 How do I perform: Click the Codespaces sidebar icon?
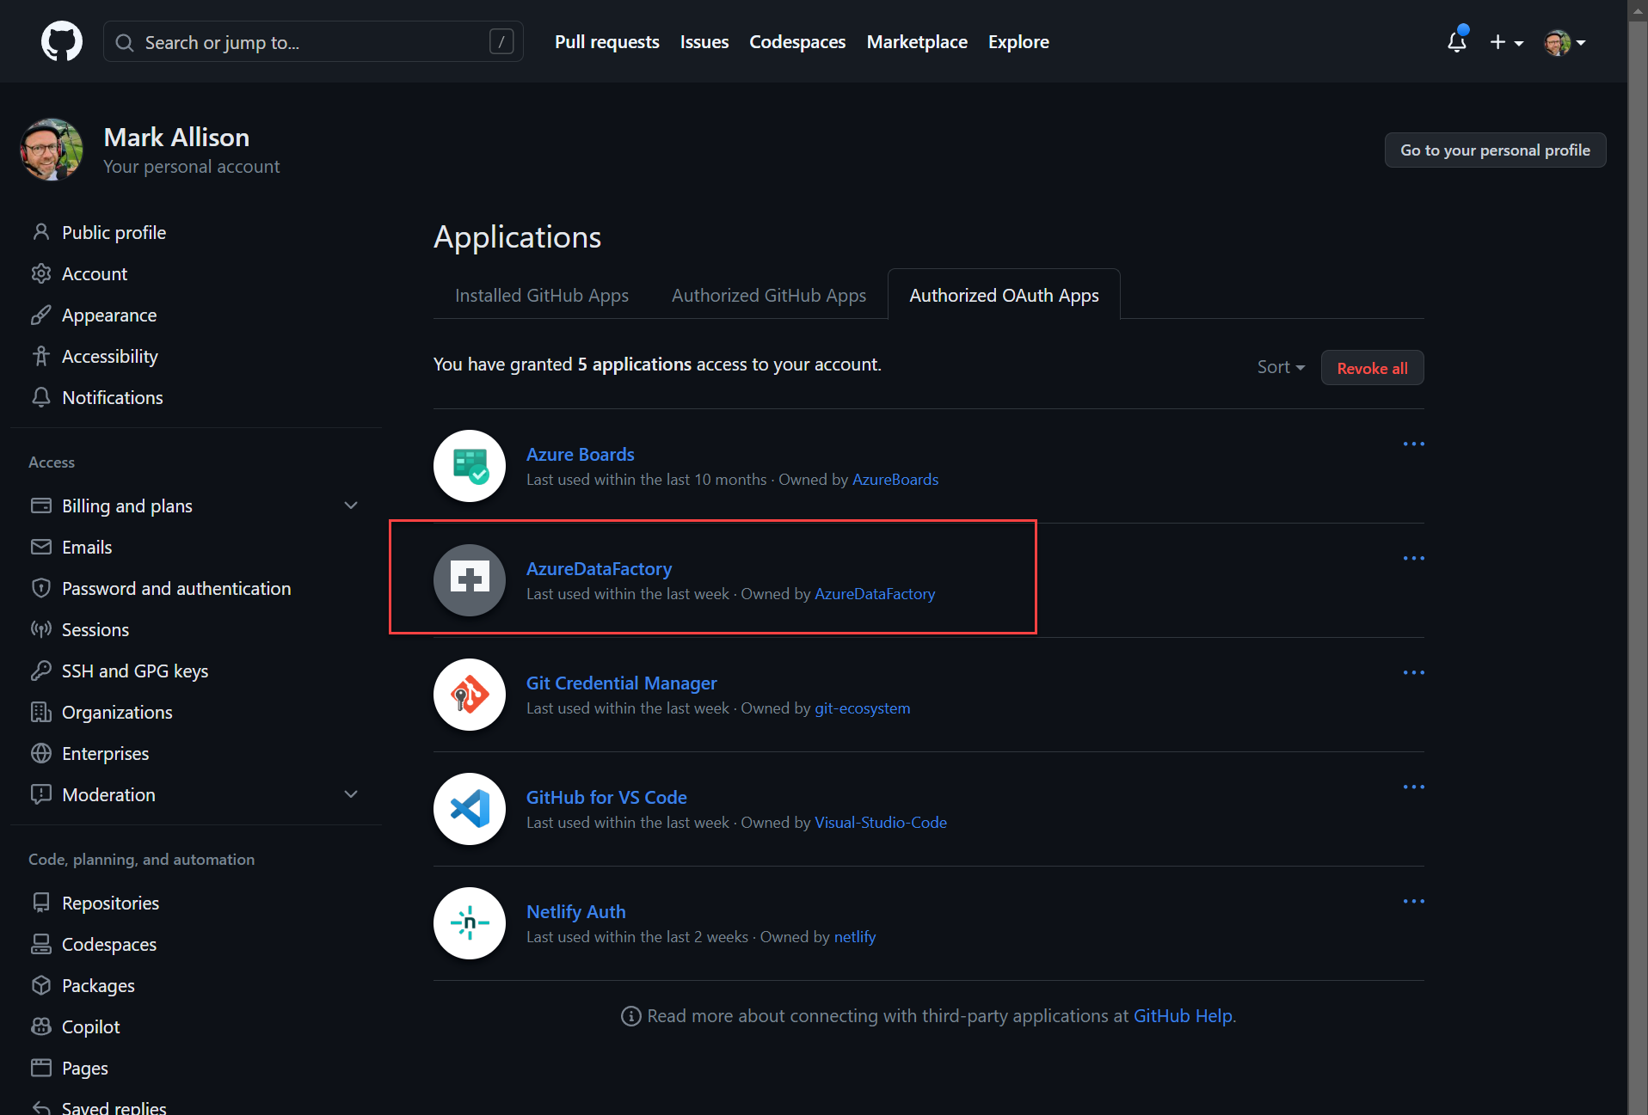click(x=40, y=944)
